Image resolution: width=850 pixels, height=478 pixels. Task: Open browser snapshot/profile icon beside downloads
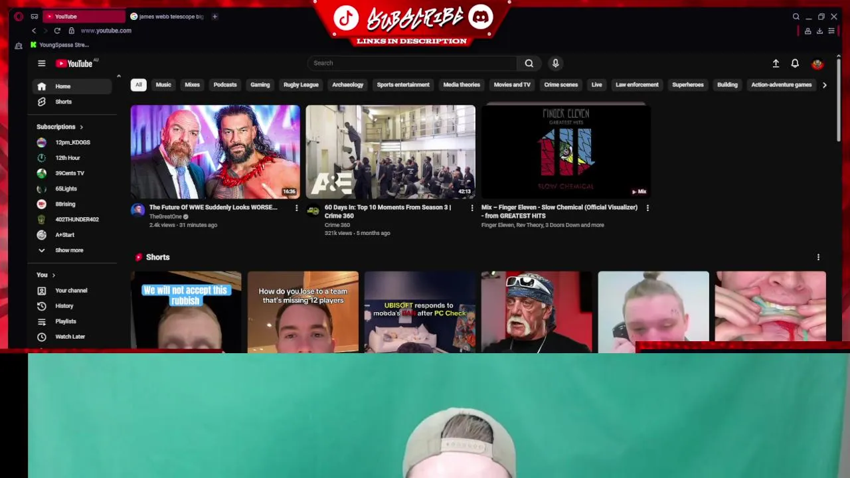tap(807, 31)
